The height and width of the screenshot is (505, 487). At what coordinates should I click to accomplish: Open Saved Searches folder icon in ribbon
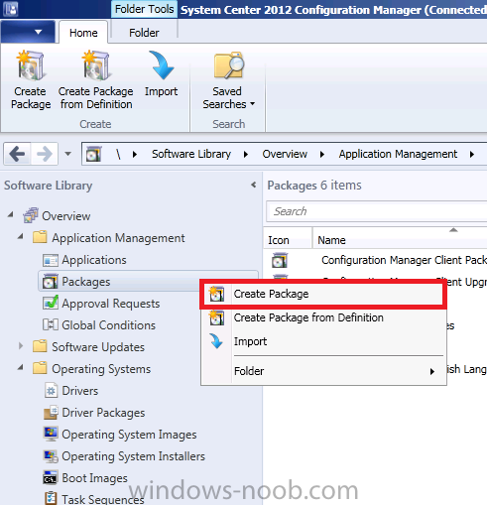[x=229, y=65]
